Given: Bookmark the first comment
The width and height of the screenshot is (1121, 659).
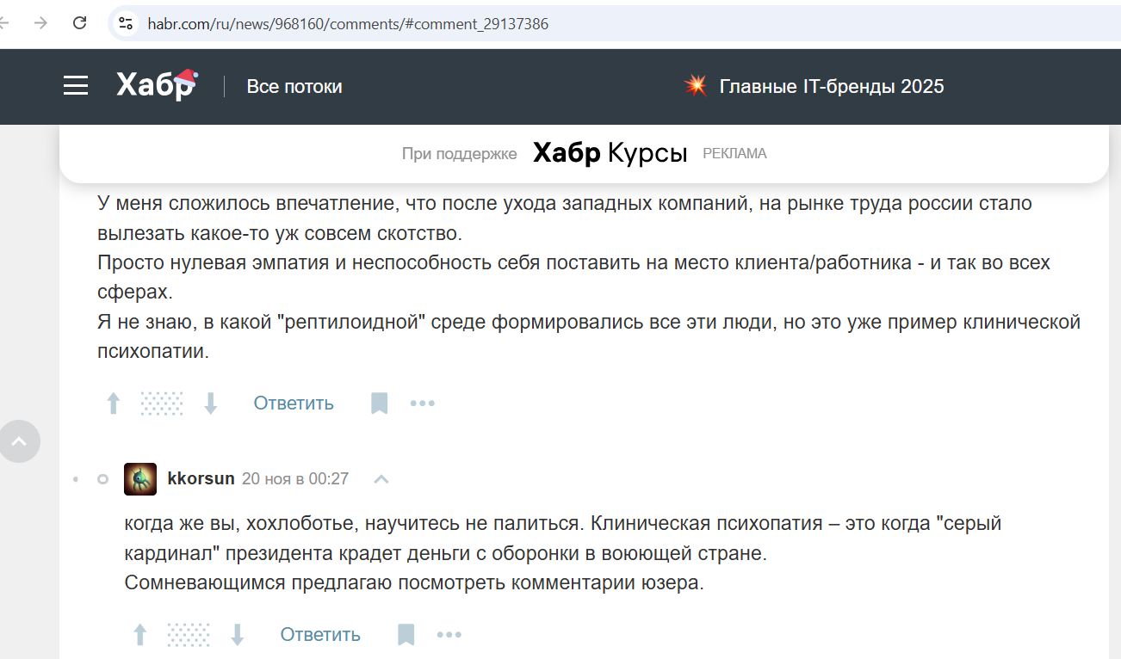Looking at the screenshot, I should pyautogui.click(x=380, y=403).
